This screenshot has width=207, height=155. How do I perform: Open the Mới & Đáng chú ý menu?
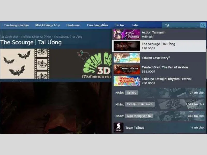[48, 25]
